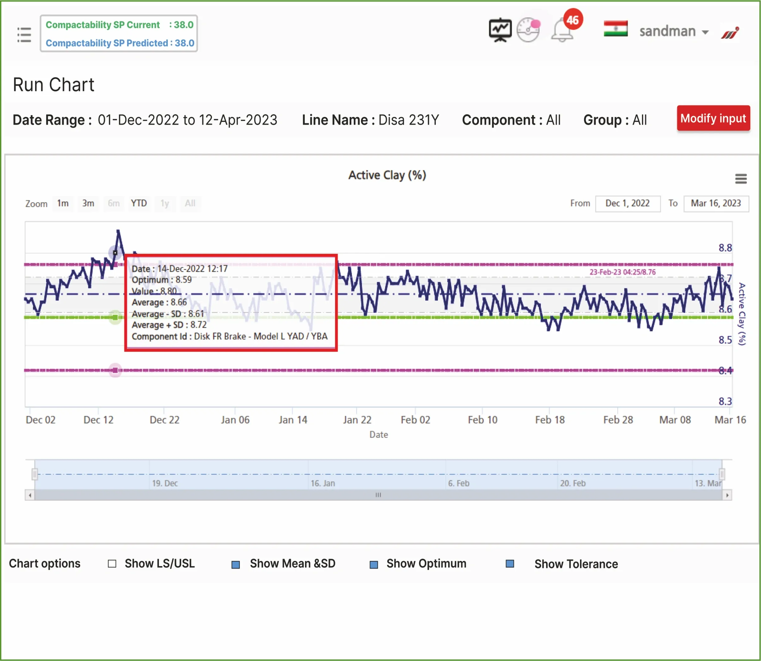Viewport: 761px width, 661px height.
Task: Toggle the Show Optimum checkbox
Action: (x=374, y=564)
